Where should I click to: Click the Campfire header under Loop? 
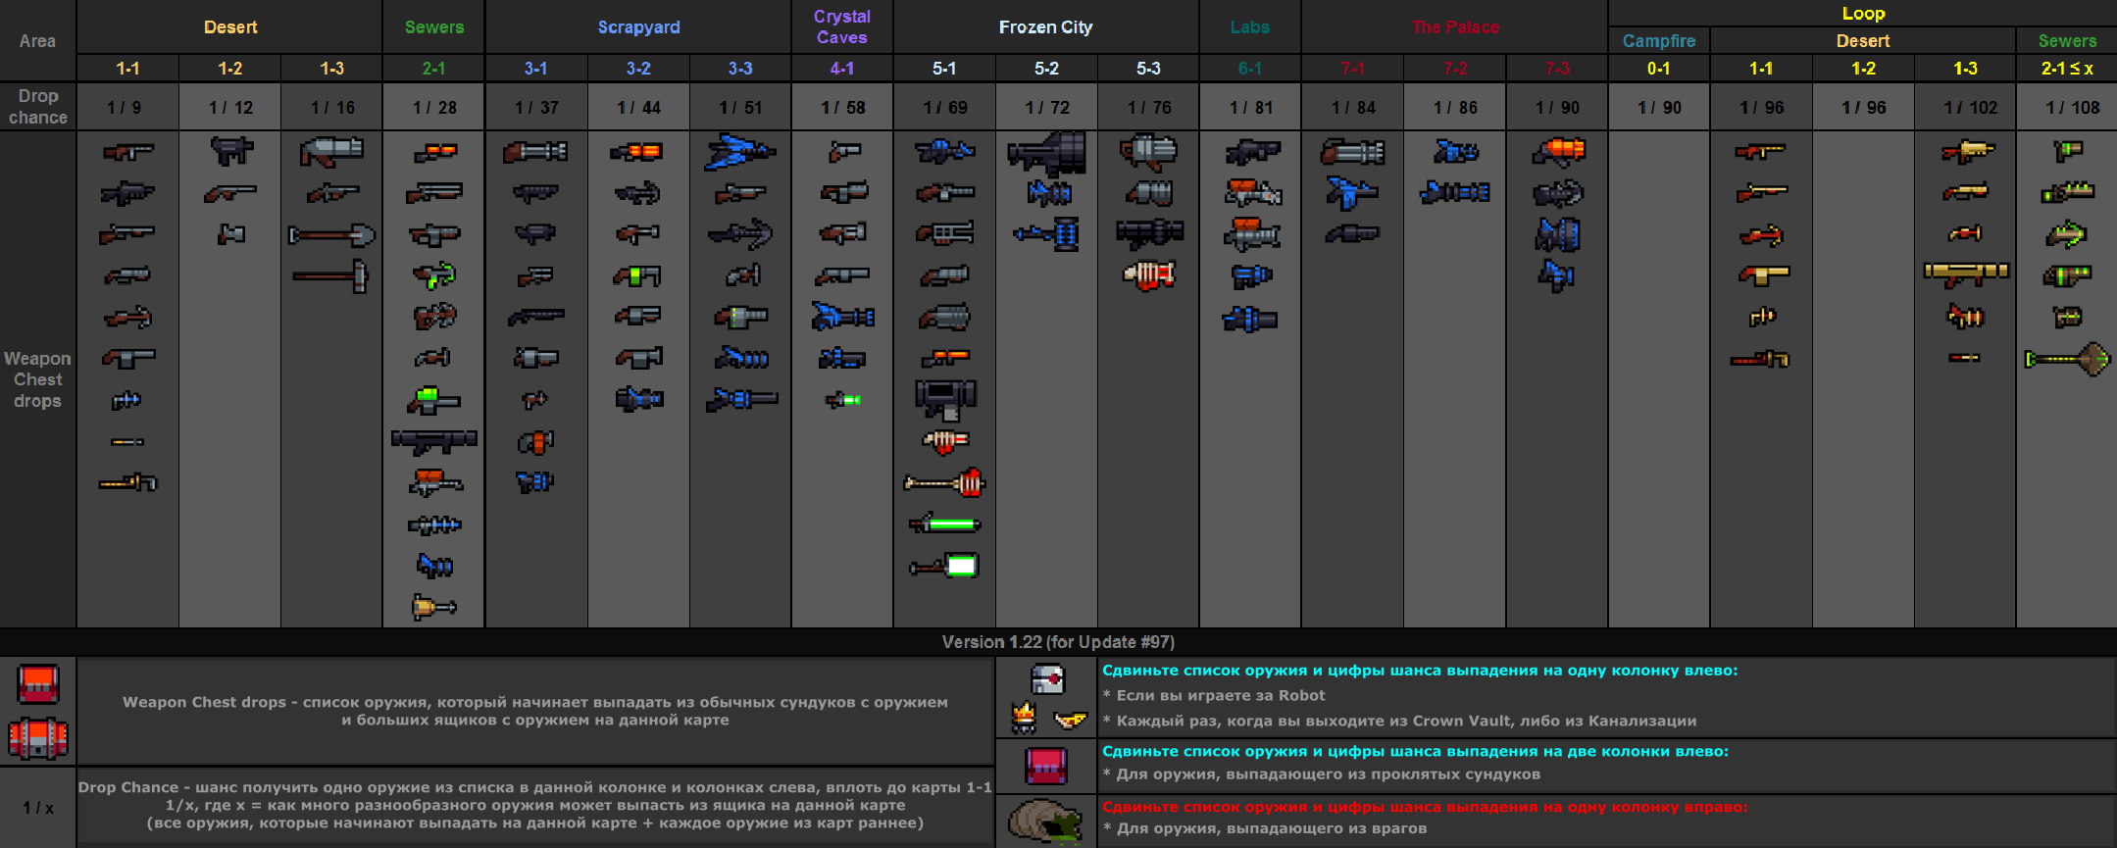click(1659, 41)
